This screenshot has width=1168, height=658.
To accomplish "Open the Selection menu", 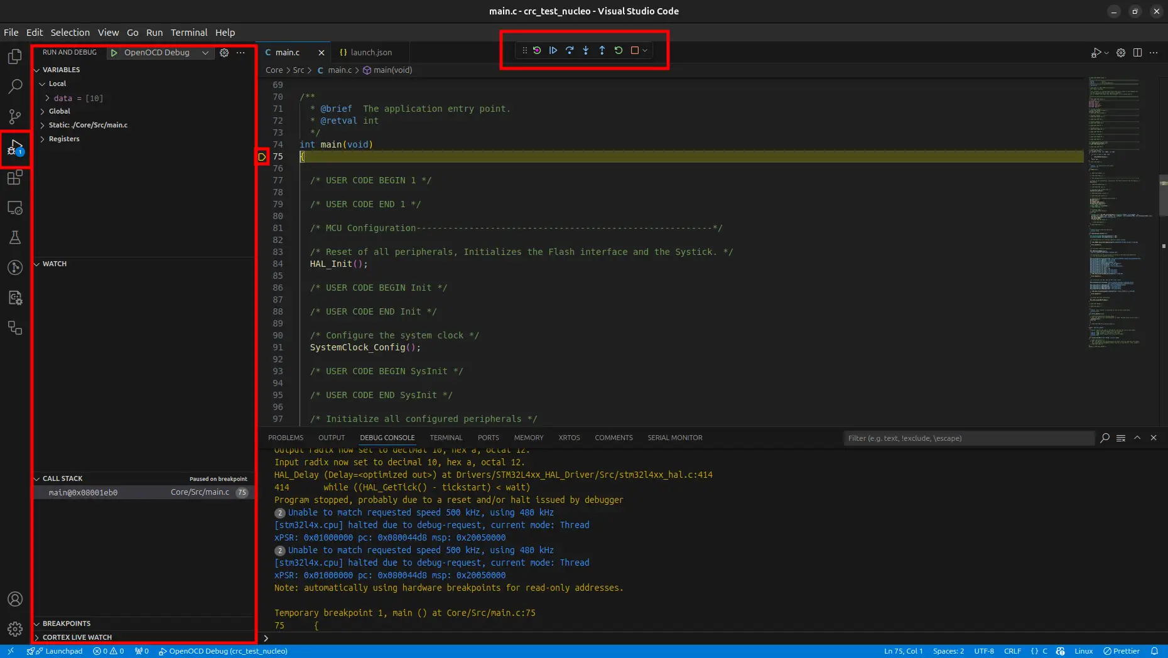I will [x=70, y=33].
